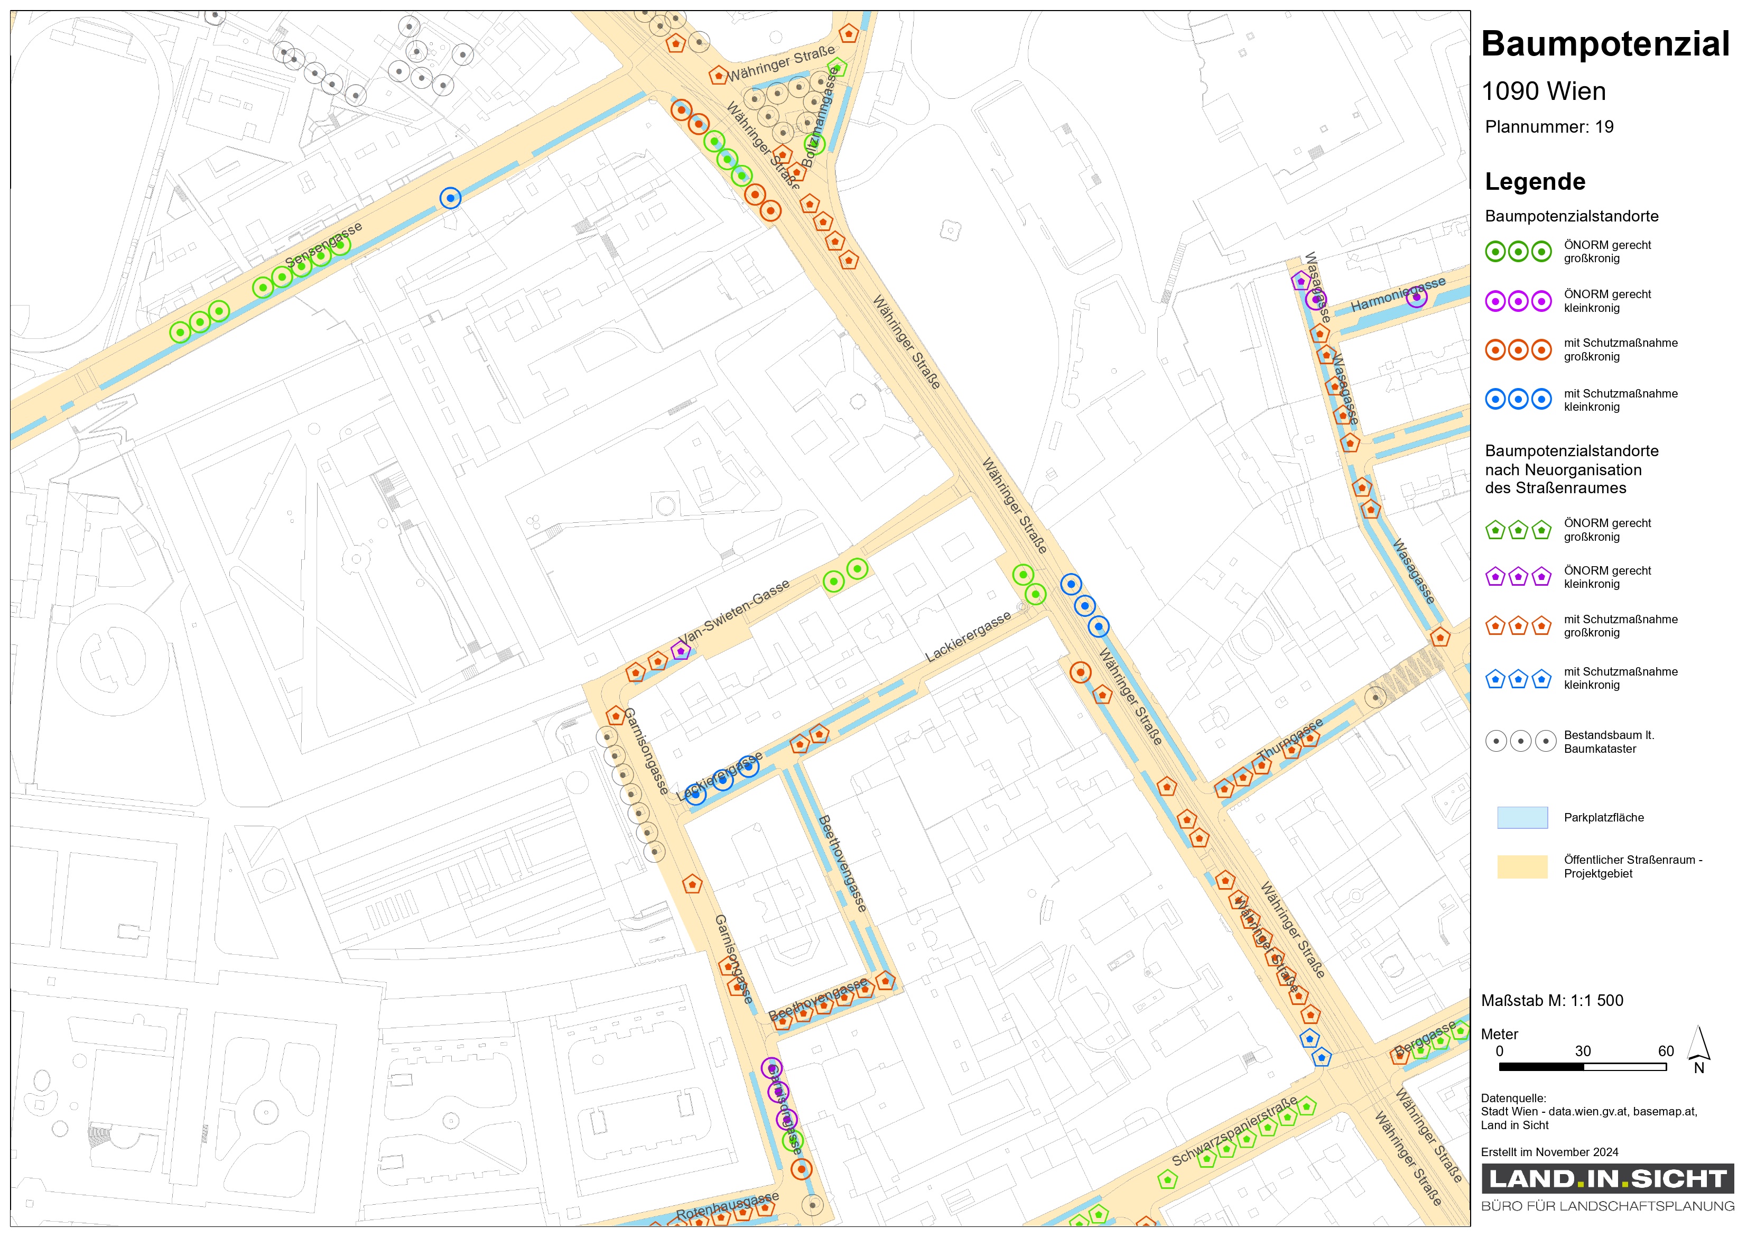Click the orange circle marker south of Lackierergasse
Viewport: 1747px width, 1237px height.
(x=1080, y=672)
